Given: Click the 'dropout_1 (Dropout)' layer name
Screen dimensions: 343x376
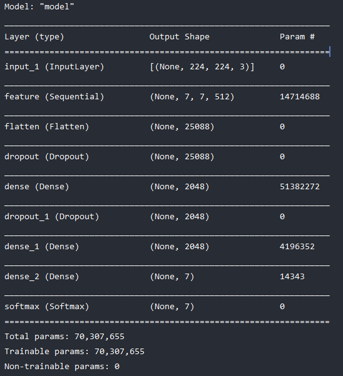Looking at the screenshot, I should 52,217.
